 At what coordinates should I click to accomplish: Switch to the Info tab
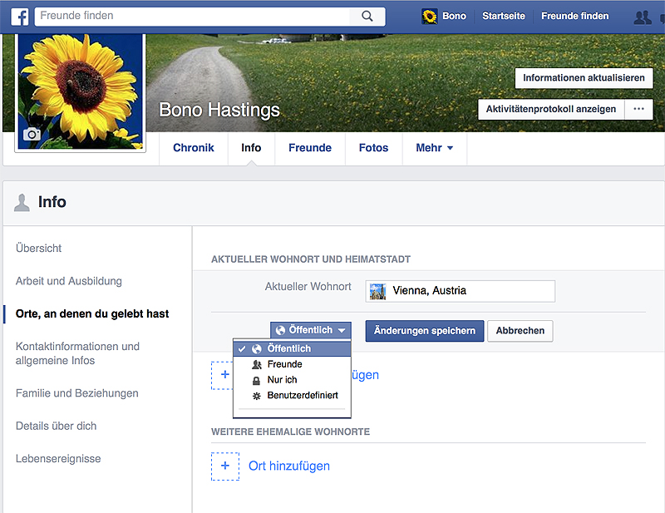(x=251, y=148)
